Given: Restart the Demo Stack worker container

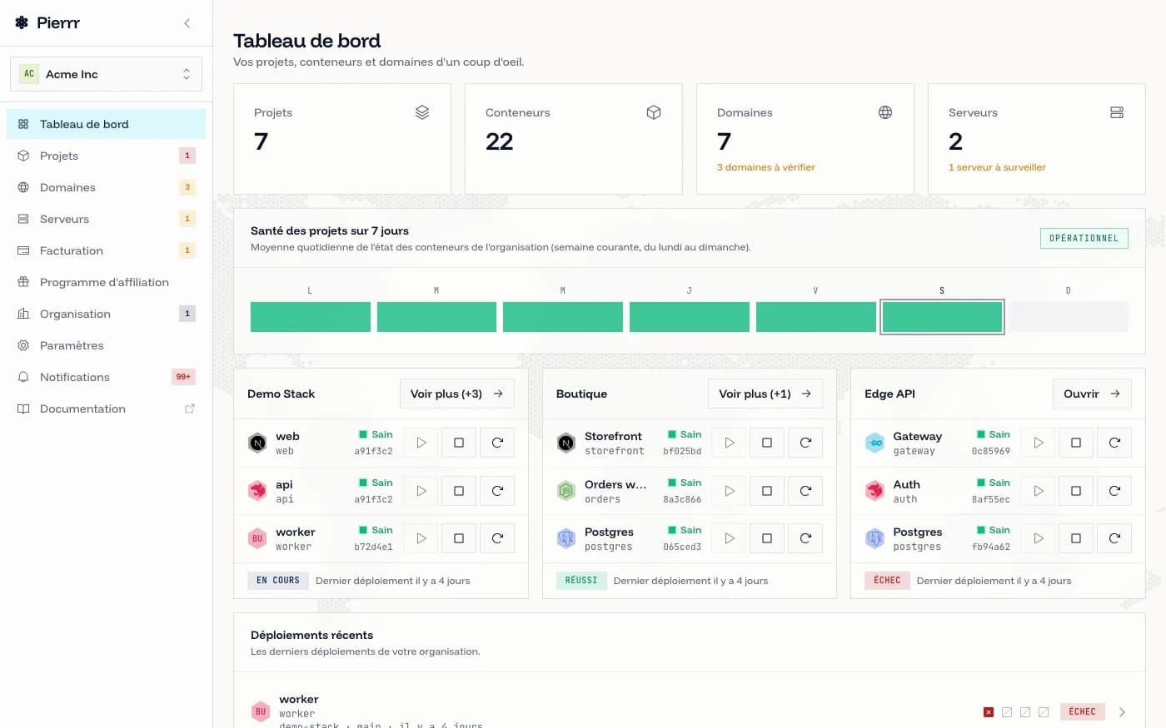Looking at the screenshot, I should [x=497, y=538].
